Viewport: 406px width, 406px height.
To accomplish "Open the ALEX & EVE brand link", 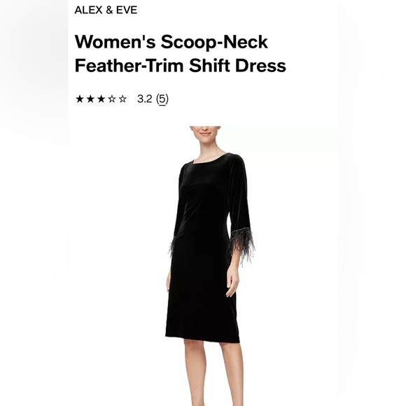I will point(106,10).
